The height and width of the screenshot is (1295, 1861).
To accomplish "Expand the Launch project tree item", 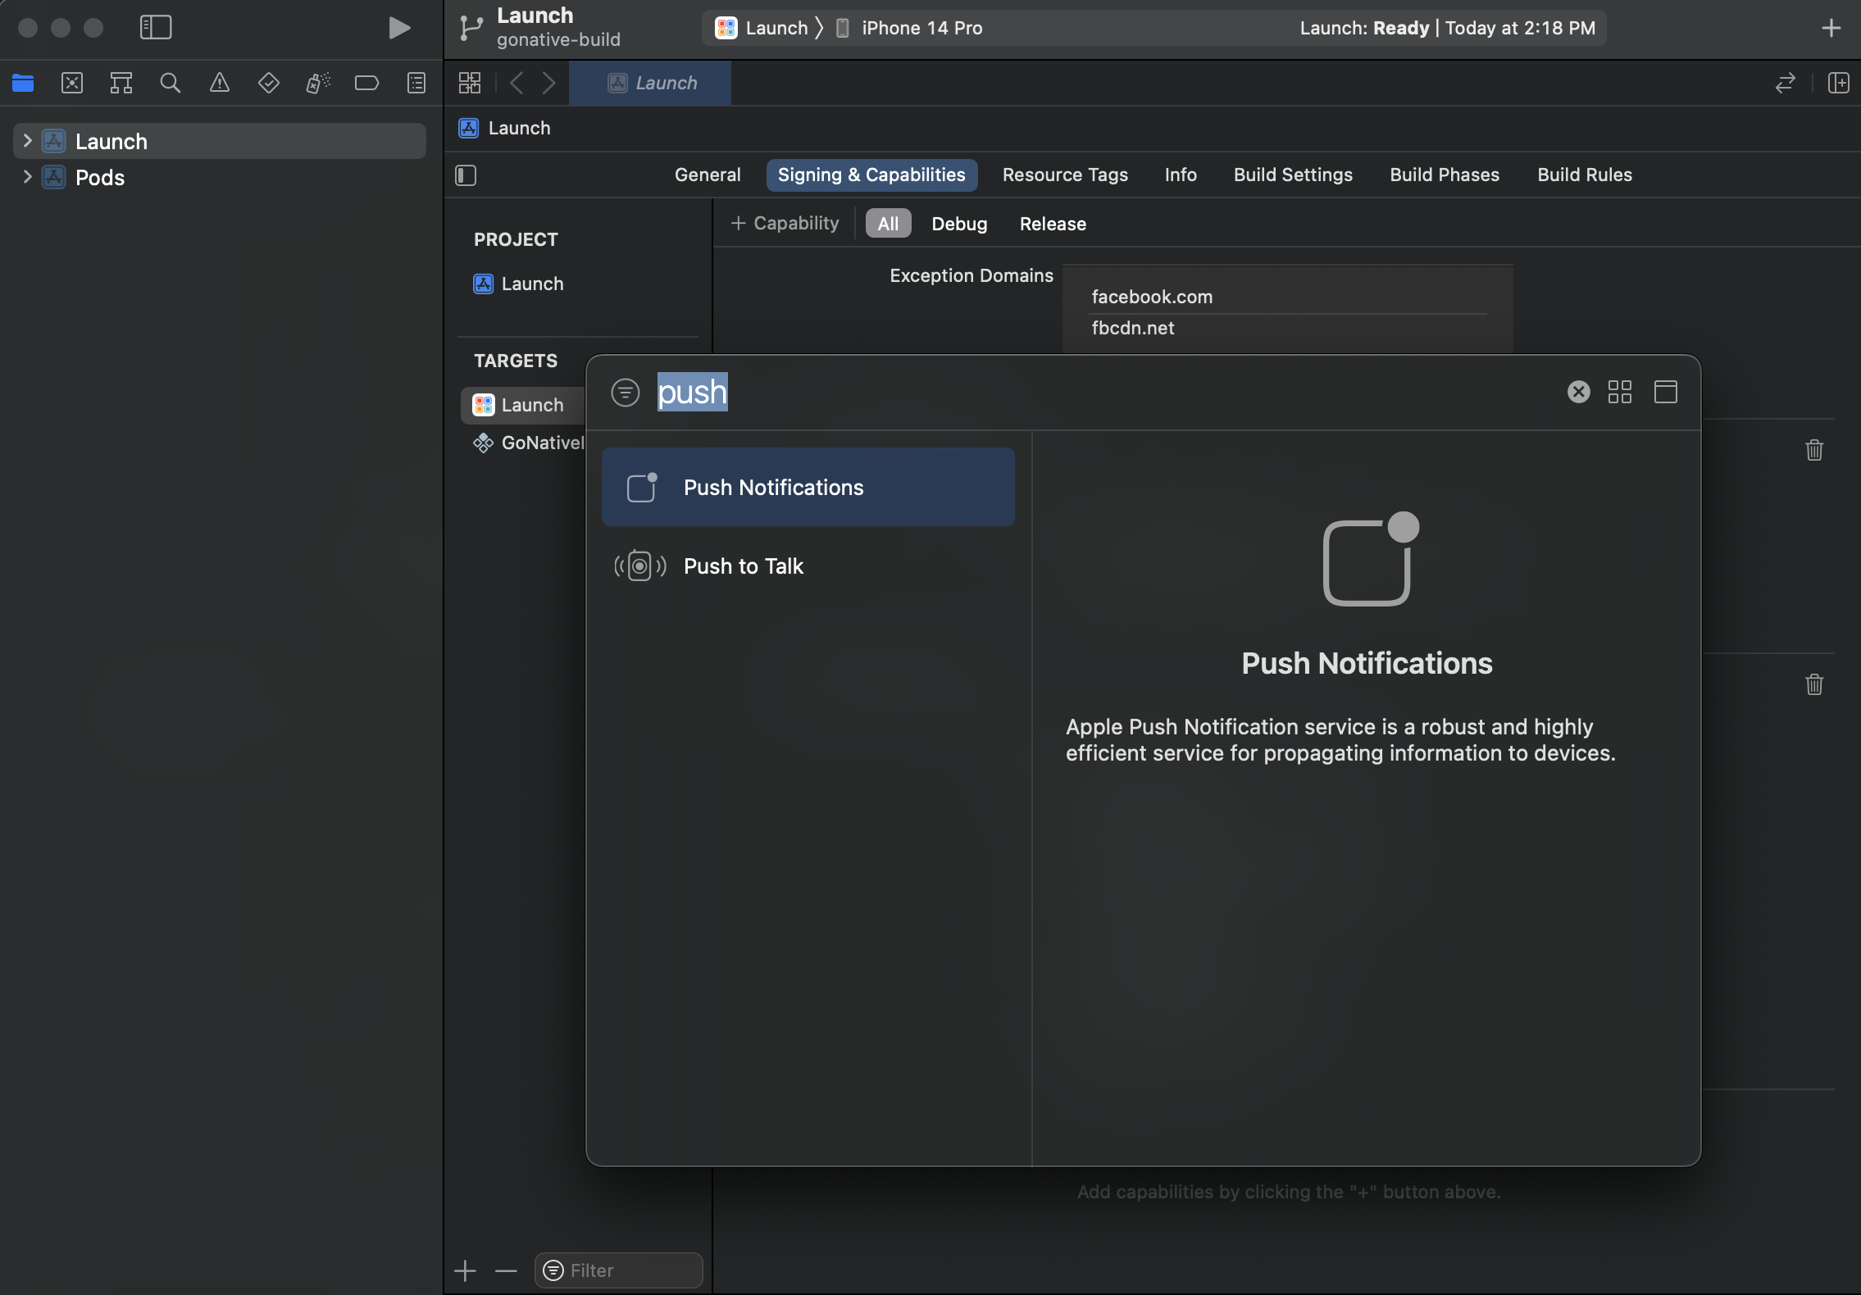I will (27, 141).
